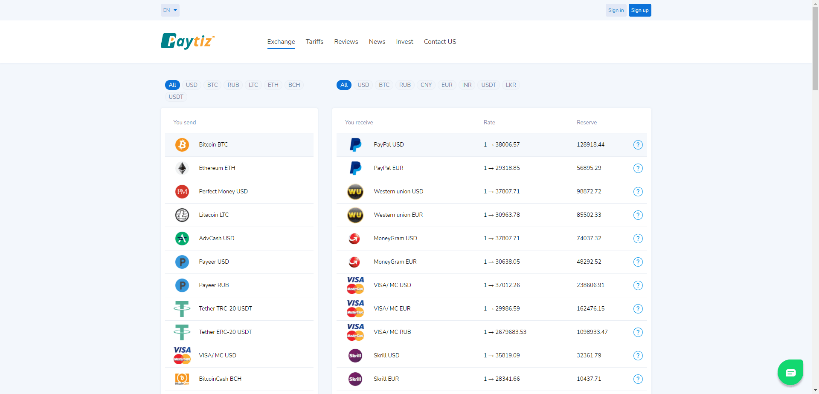Open the Tariffs menu item
The width and height of the screenshot is (819, 394).
point(314,42)
